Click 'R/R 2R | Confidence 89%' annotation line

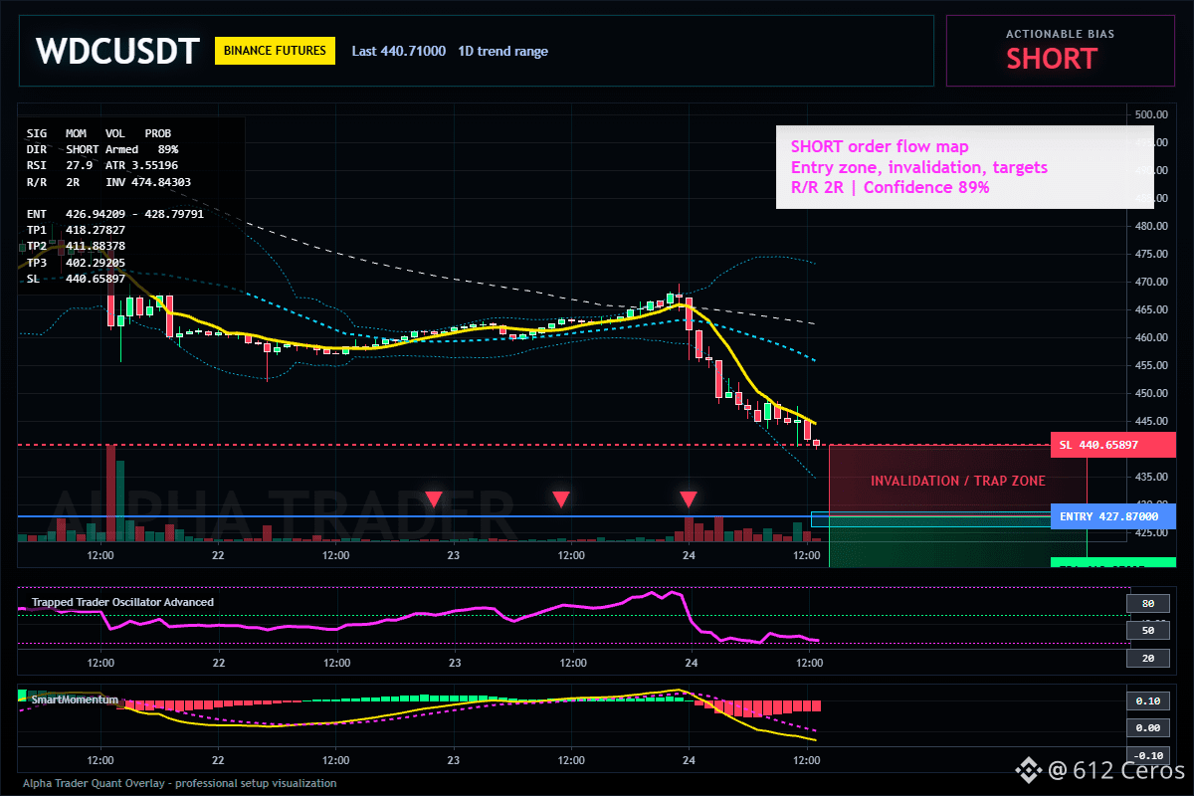[x=891, y=187]
